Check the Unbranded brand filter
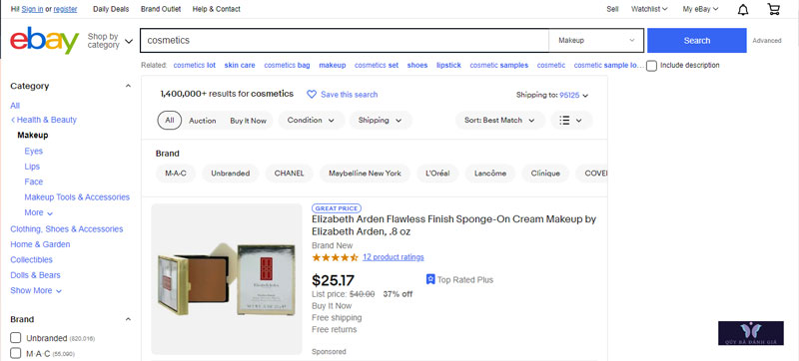 coord(16,338)
